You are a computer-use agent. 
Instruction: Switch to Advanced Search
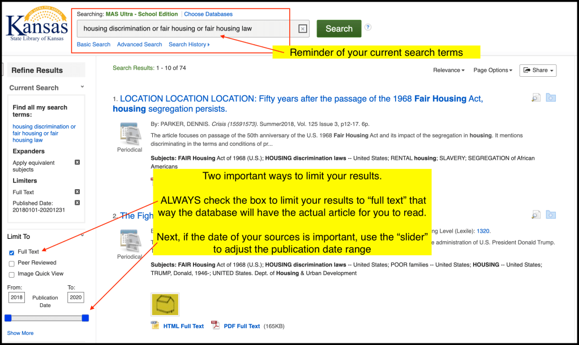(139, 45)
